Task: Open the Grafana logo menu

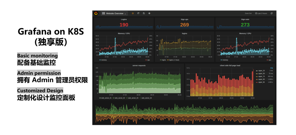Action: [96, 13]
